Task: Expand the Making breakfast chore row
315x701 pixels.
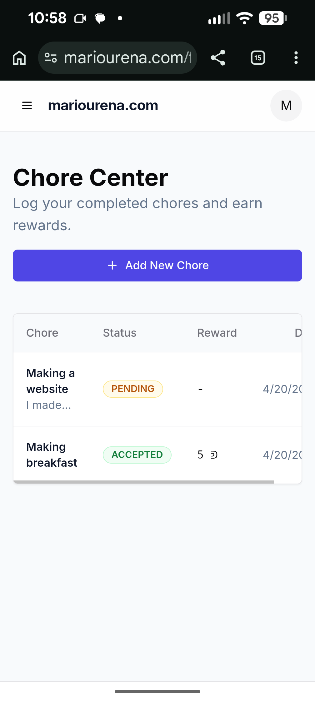Action: (x=52, y=455)
